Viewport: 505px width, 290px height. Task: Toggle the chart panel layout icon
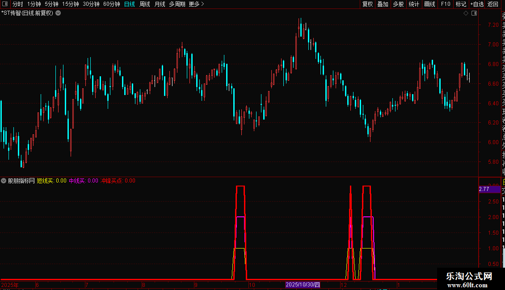coord(474,13)
